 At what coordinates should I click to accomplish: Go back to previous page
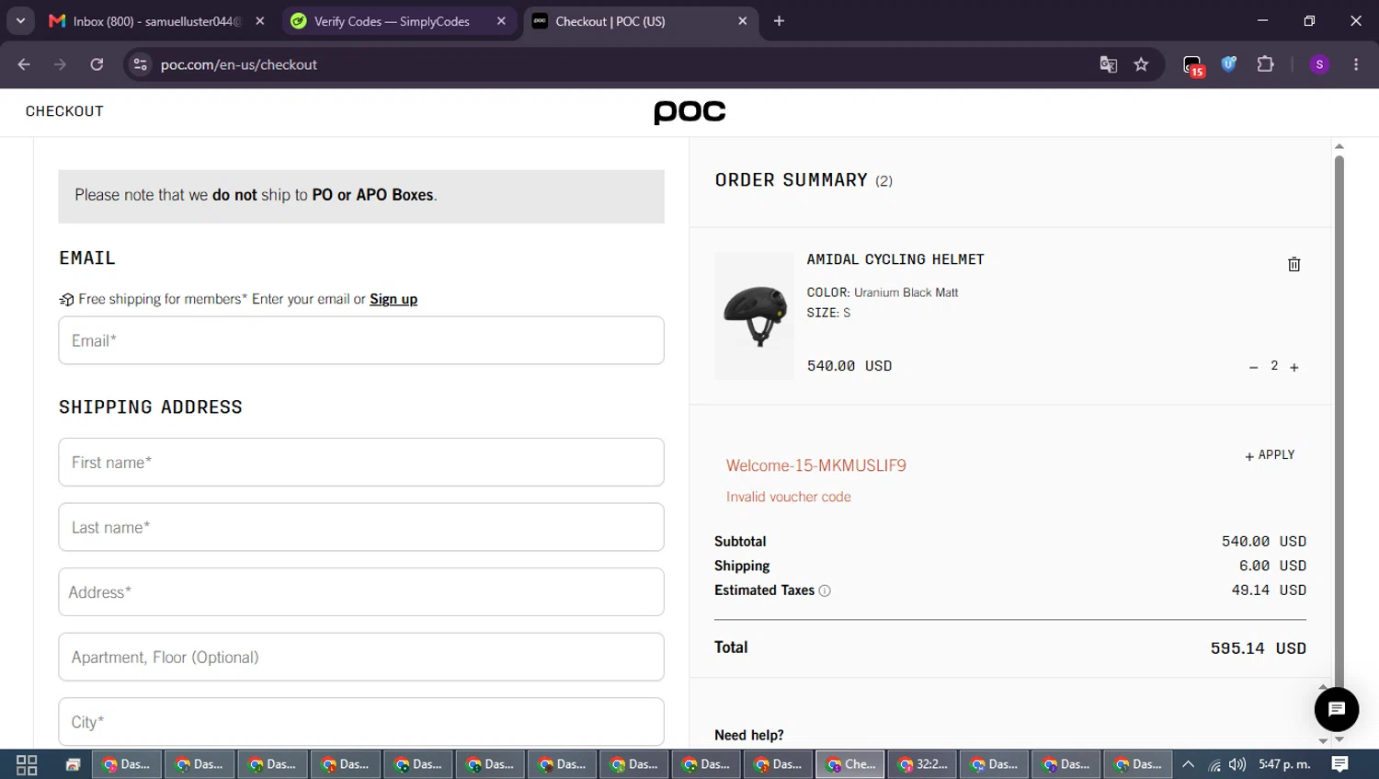click(x=24, y=64)
